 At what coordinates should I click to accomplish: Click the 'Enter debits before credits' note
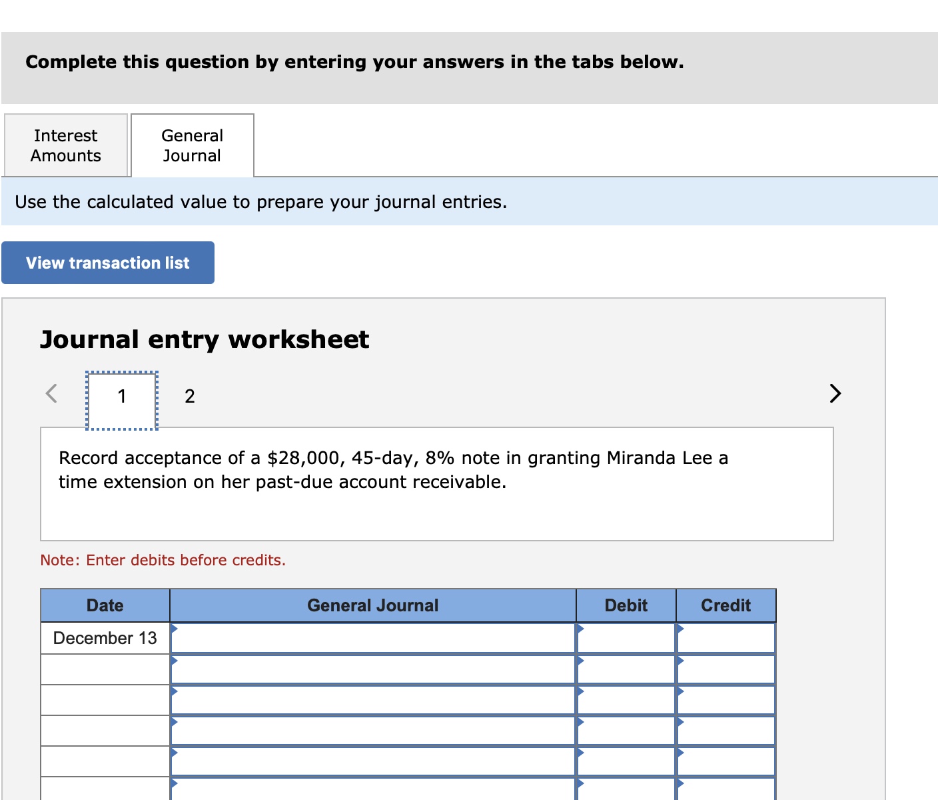163,560
